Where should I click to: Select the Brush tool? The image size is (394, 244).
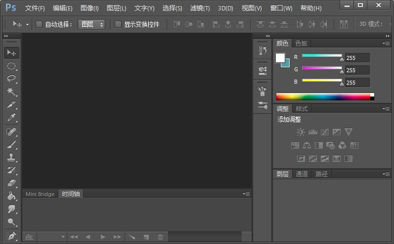pos(11,145)
